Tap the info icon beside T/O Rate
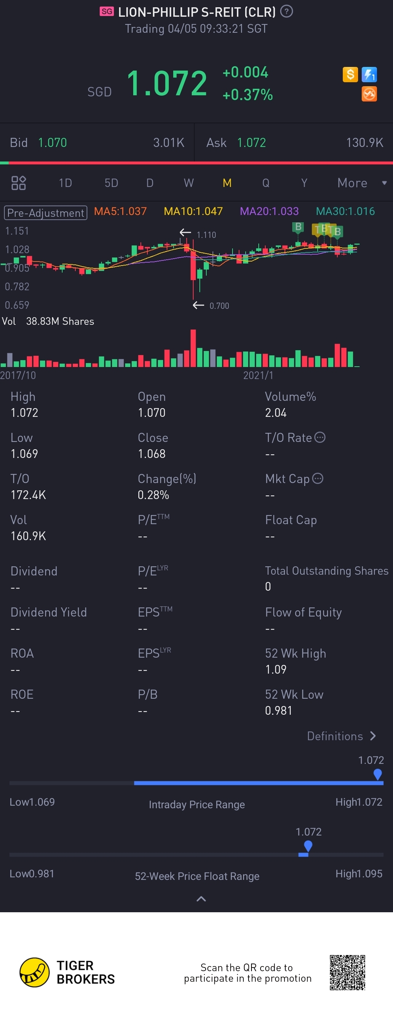 (320, 437)
